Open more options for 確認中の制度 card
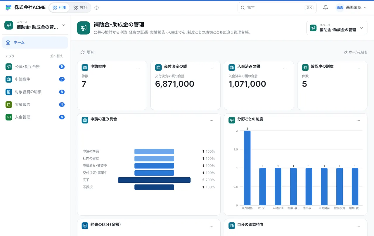The height and width of the screenshot is (236, 374). point(359,68)
